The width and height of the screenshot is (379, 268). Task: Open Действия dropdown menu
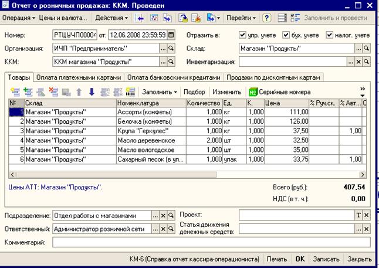[111, 18]
